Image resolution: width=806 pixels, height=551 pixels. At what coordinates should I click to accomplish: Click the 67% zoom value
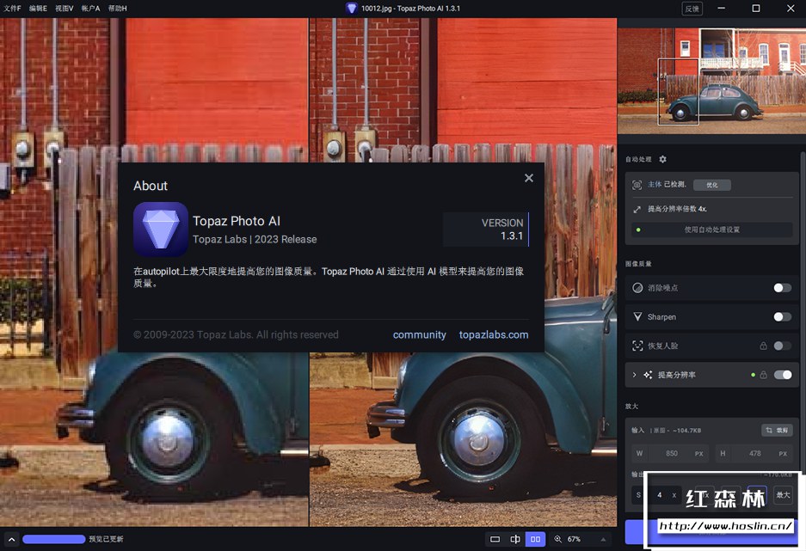(574, 539)
